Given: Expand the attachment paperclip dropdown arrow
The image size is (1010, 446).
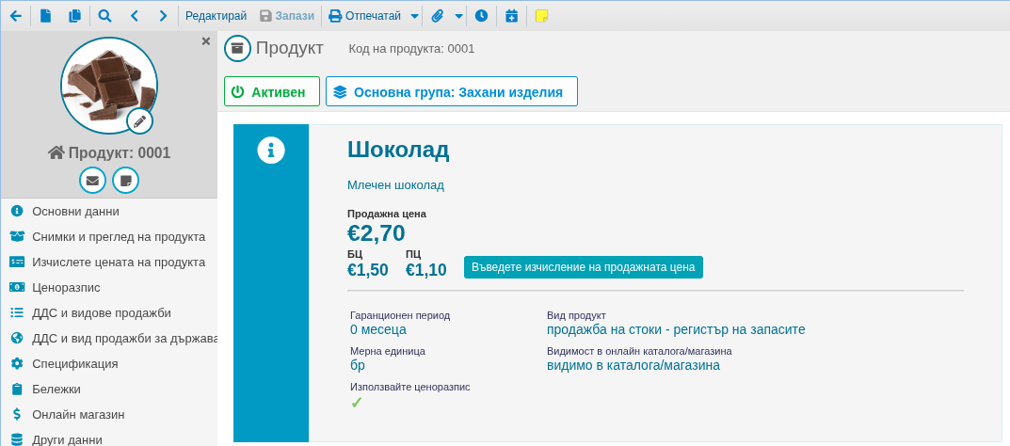Looking at the screenshot, I should coord(458,16).
